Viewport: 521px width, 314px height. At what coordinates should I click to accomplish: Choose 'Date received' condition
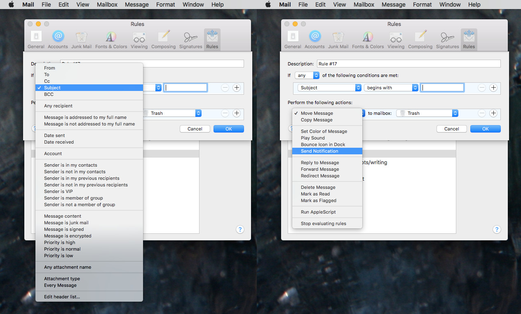(x=89, y=142)
